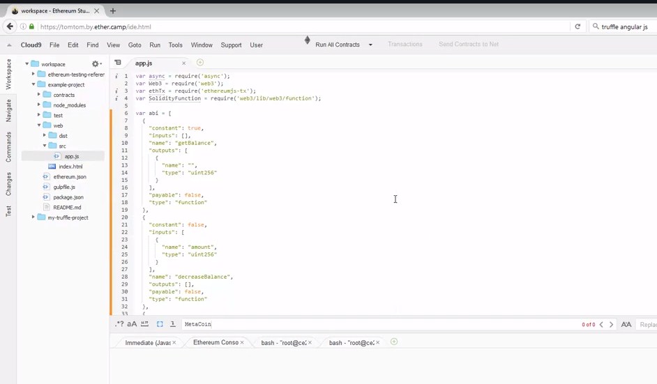Expand the my-truffle-project folder
The height and width of the screenshot is (384, 657).
coord(33,217)
